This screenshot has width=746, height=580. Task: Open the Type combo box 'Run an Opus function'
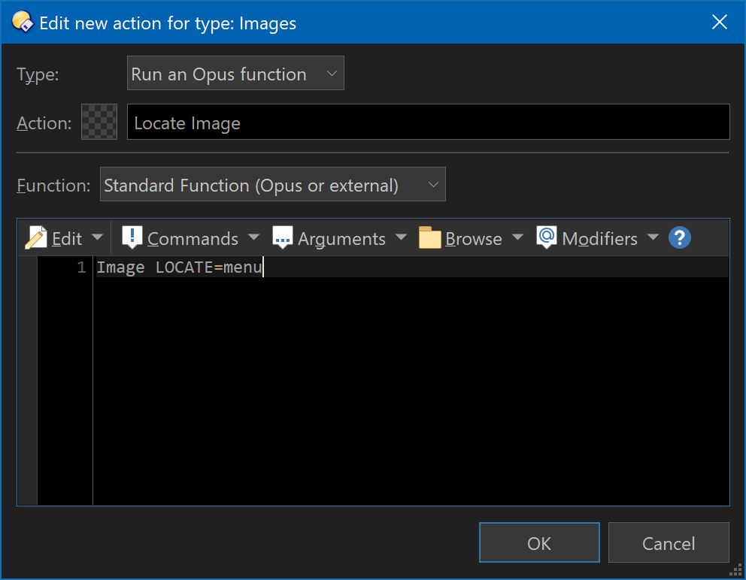pyautogui.click(x=235, y=73)
